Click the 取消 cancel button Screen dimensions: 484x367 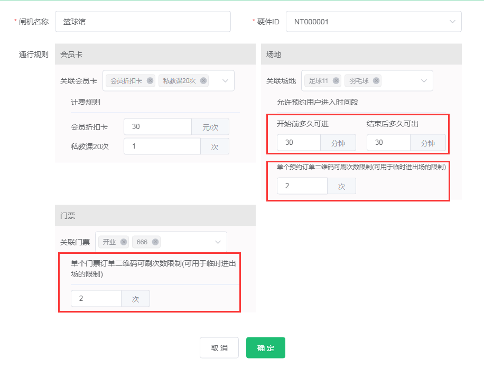click(219, 348)
